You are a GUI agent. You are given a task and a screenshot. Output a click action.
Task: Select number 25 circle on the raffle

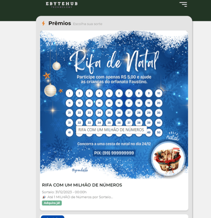(109, 113)
